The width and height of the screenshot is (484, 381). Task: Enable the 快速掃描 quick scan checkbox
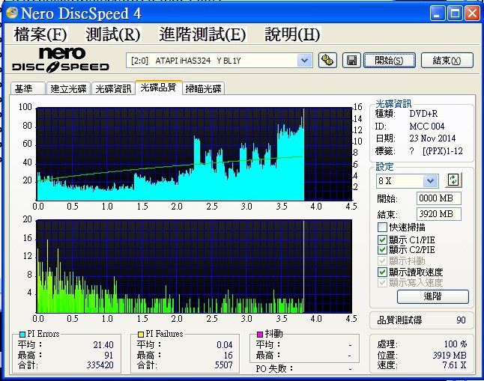(x=382, y=228)
